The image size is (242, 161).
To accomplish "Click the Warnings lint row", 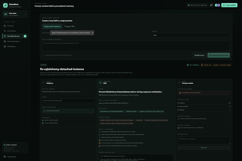I will click(204, 110).
